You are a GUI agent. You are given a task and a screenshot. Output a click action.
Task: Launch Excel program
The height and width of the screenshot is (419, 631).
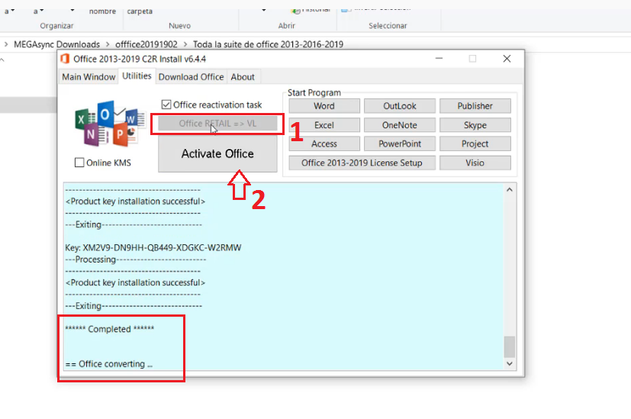[324, 125]
